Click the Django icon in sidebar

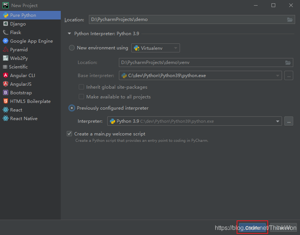(6, 24)
